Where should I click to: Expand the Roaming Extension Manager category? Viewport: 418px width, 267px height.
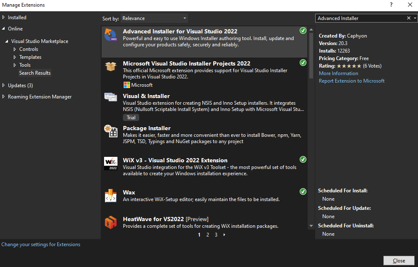[x=3, y=97]
